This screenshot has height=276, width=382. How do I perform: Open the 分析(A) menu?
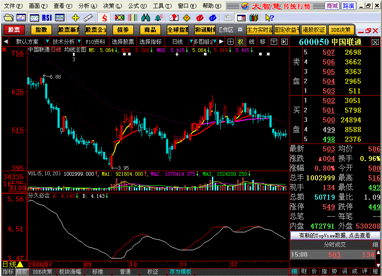[x=88, y=6]
